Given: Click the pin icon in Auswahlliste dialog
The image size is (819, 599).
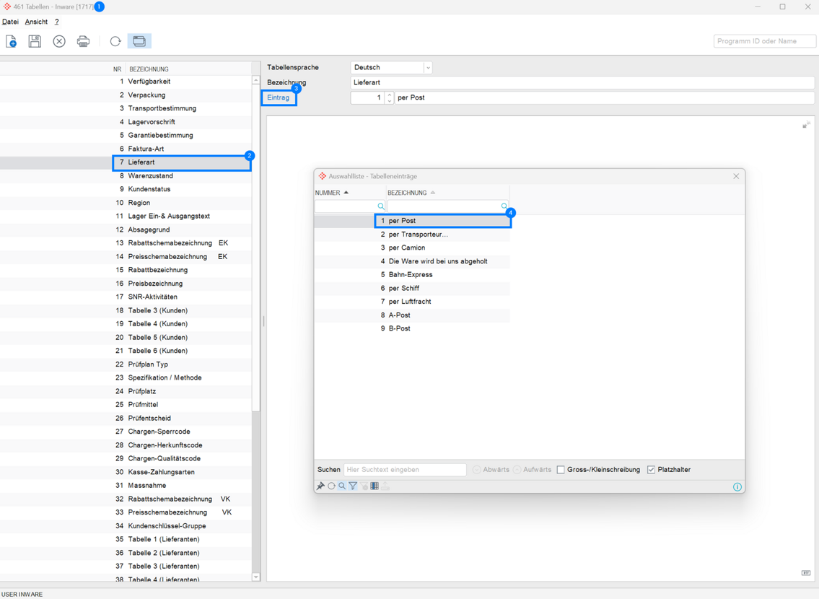Looking at the screenshot, I should click(x=320, y=486).
